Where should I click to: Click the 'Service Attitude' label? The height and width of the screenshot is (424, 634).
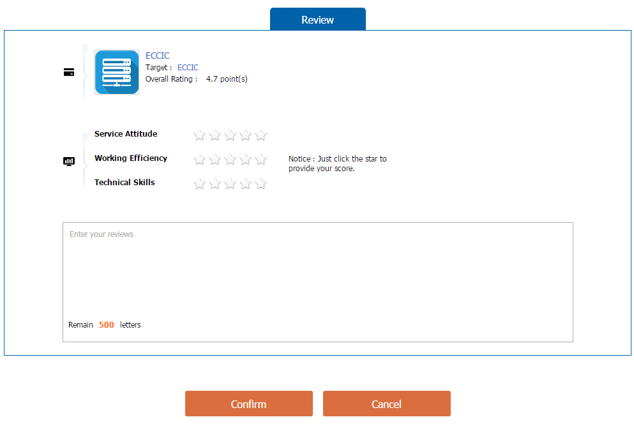point(126,134)
